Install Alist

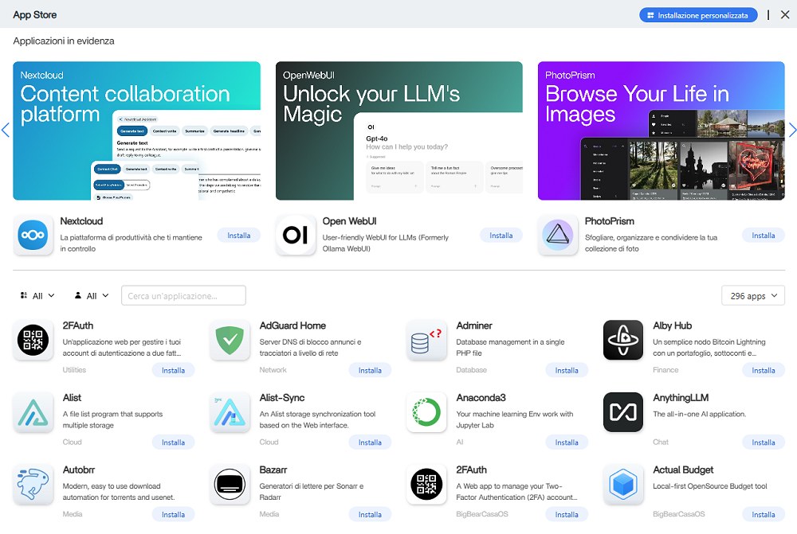pyautogui.click(x=173, y=442)
